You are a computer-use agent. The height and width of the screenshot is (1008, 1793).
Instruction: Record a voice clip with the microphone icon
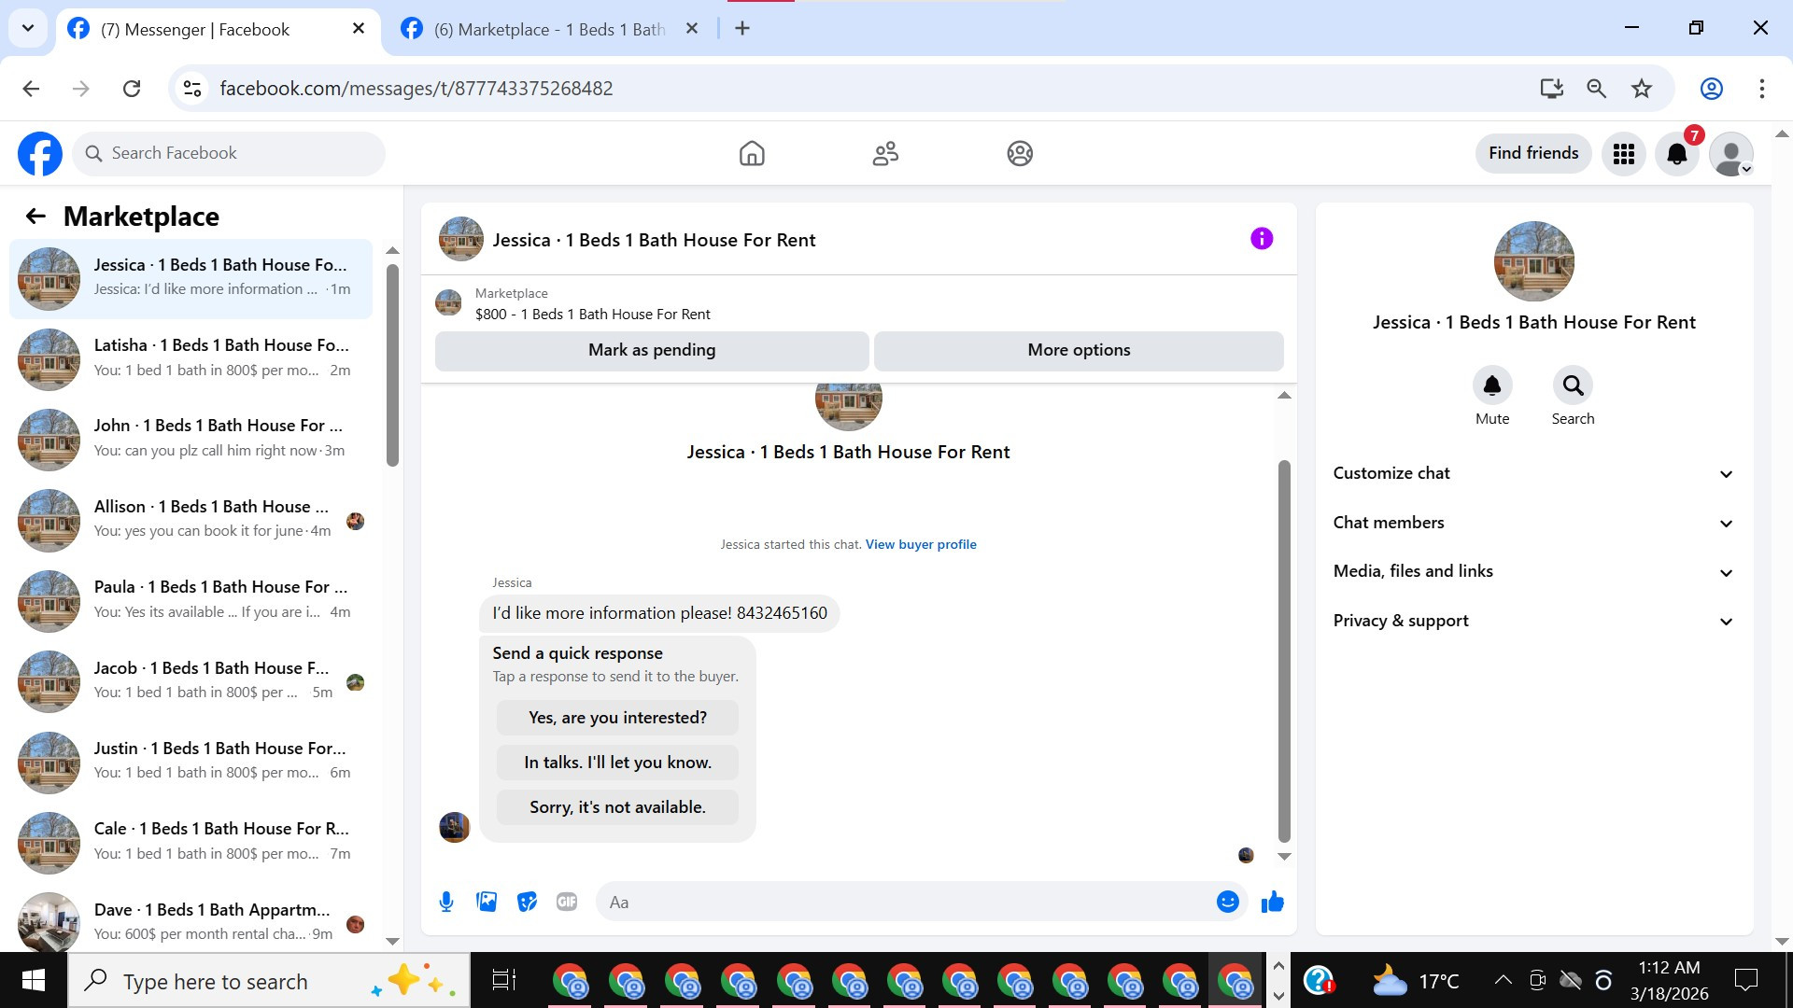[x=446, y=902]
